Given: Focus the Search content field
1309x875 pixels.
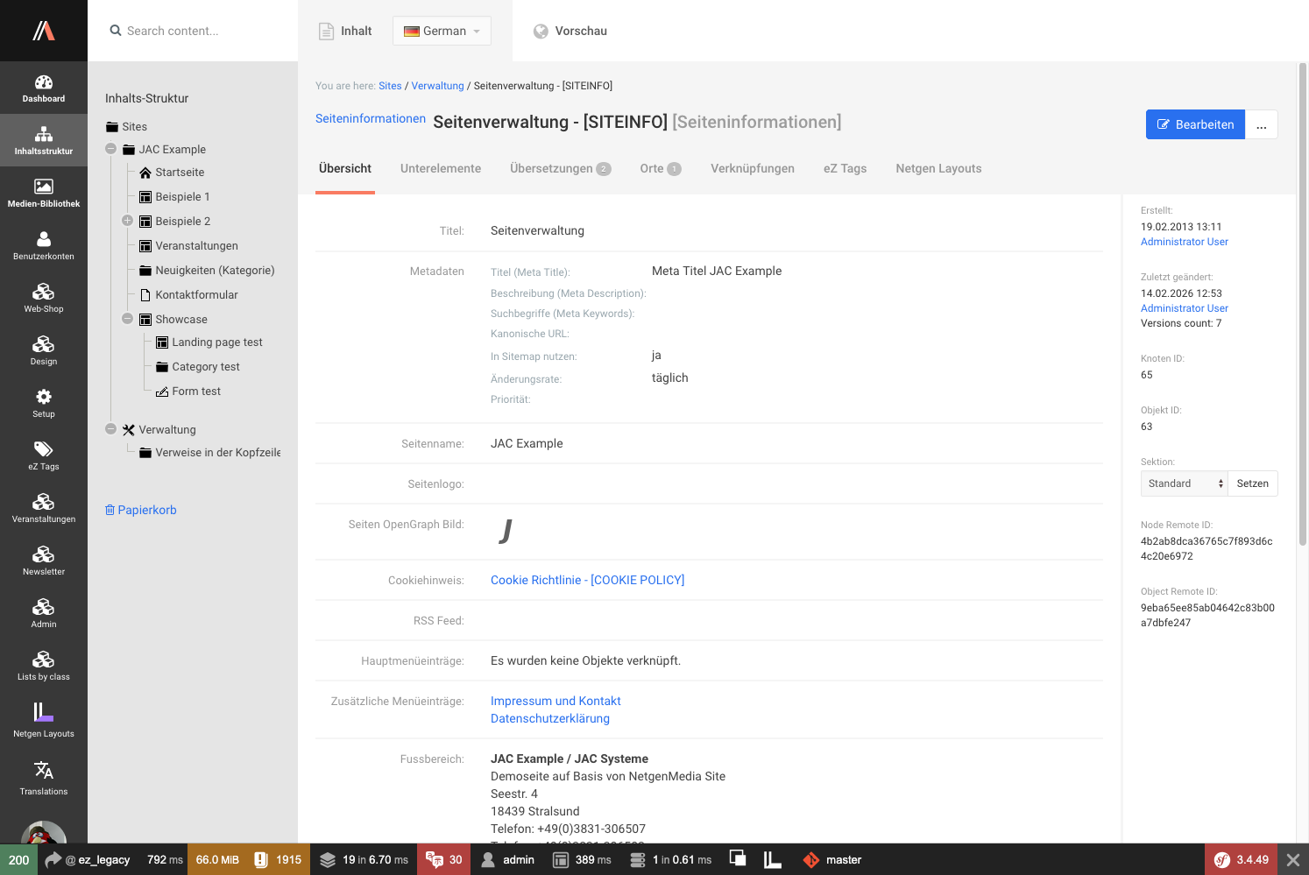Looking at the screenshot, I should (202, 31).
